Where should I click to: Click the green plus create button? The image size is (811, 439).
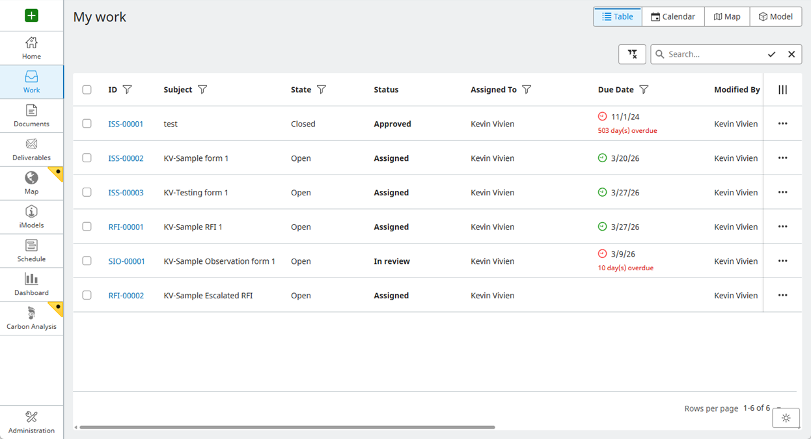pos(31,16)
